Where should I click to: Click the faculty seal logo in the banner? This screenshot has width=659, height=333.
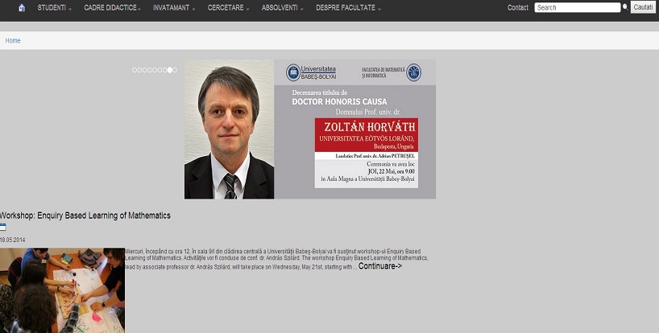tap(413, 72)
